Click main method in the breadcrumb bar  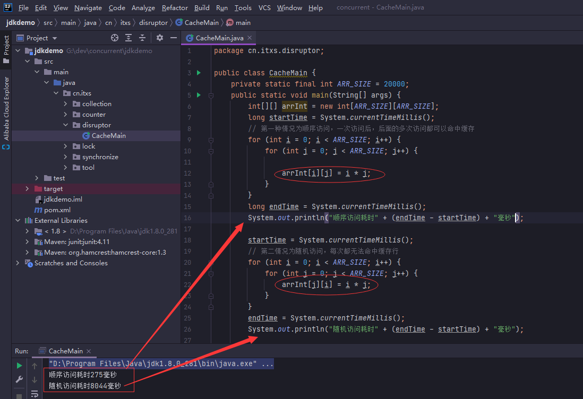pyautogui.click(x=239, y=23)
